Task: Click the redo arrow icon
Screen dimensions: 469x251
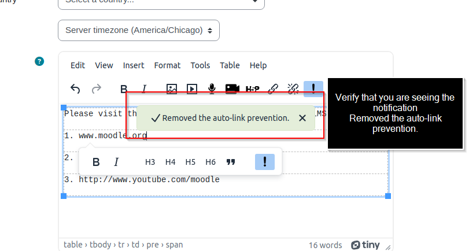Action: pos(97,89)
